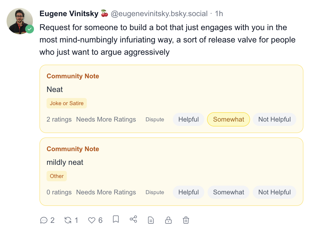Click the reply comment icon
310x236 pixels.
click(x=44, y=220)
